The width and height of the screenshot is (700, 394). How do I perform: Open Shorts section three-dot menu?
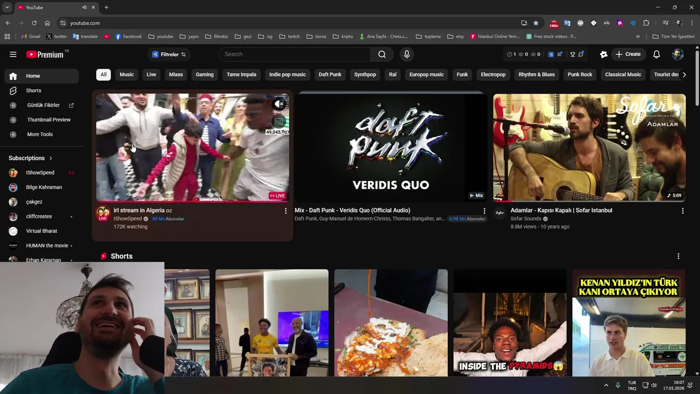[678, 256]
